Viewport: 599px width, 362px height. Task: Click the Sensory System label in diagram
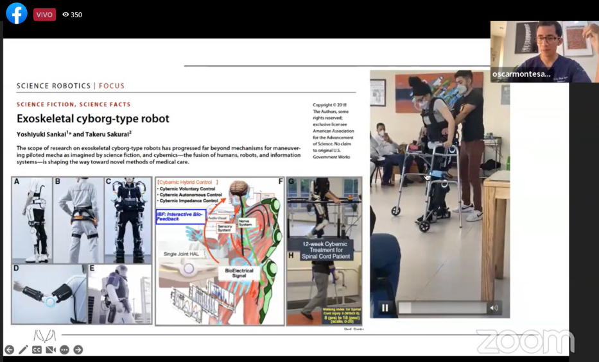coord(225,228)
